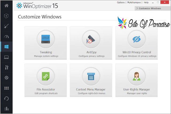Open the grid modules sidebar icon
The height and width of the screenshot is (114, 171).
pos(6,88)
